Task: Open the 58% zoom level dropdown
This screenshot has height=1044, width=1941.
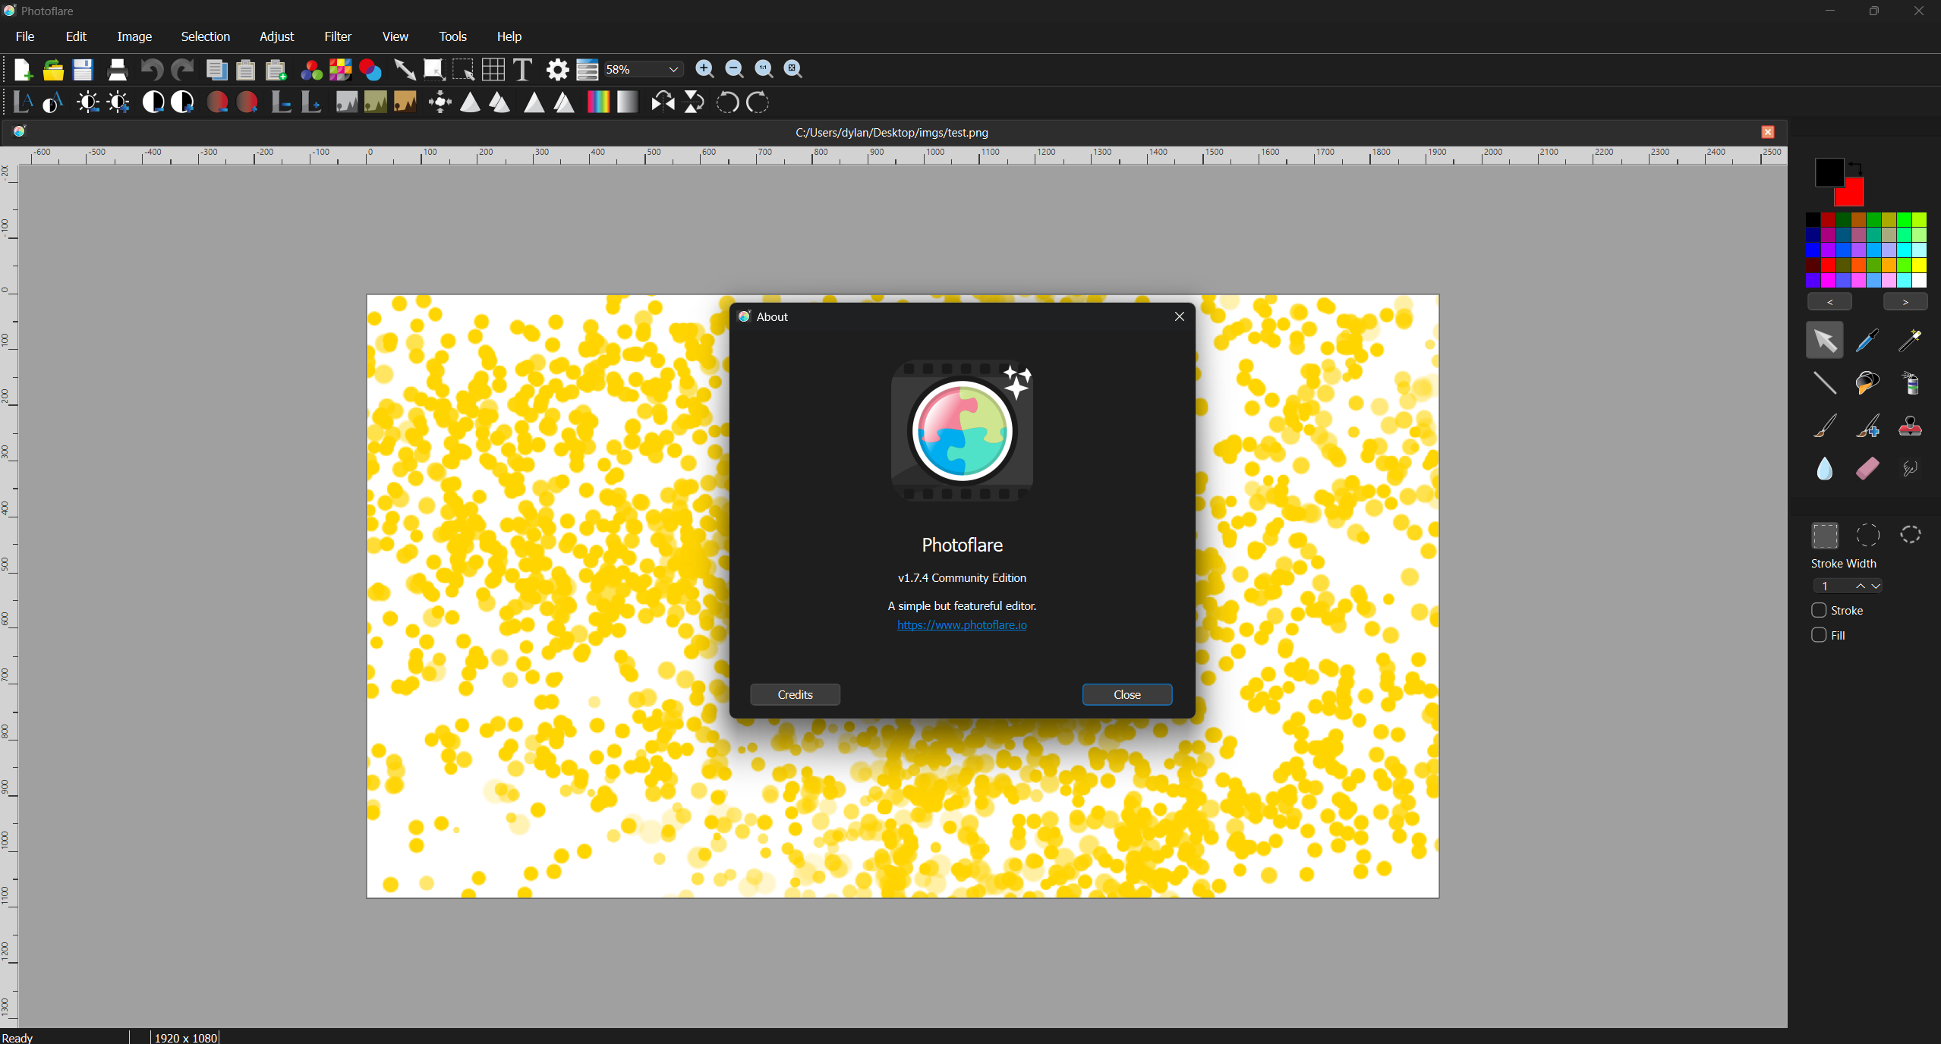Action: 643,69
